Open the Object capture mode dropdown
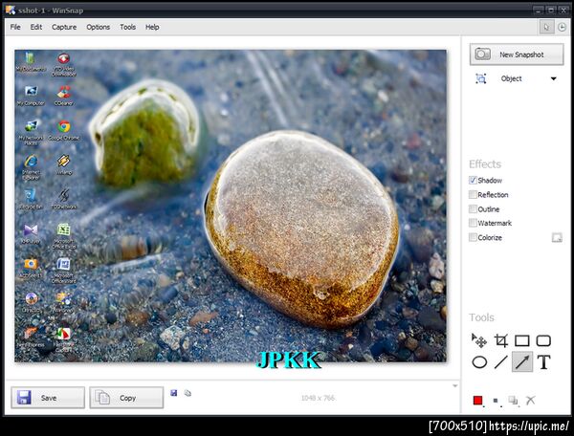Viewport: 574px width, 436px height. pos(554,78)
